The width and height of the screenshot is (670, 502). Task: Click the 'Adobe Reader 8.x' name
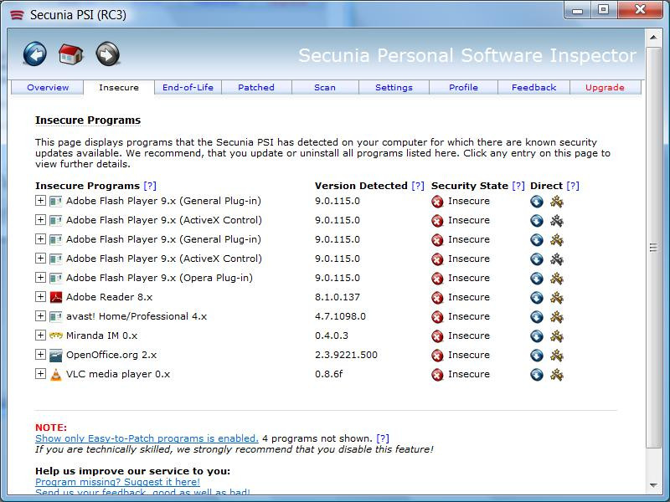pyautogui.click(x=110, y=297)
